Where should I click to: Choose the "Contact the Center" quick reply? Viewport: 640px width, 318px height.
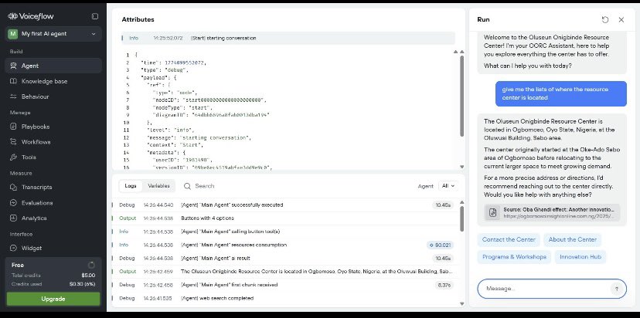pyautogui.click(x=509, y=240)
